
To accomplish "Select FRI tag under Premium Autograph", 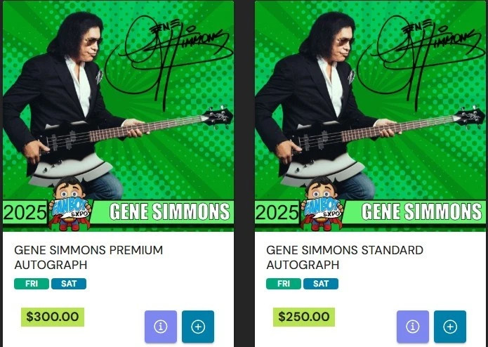I will 32,284.
